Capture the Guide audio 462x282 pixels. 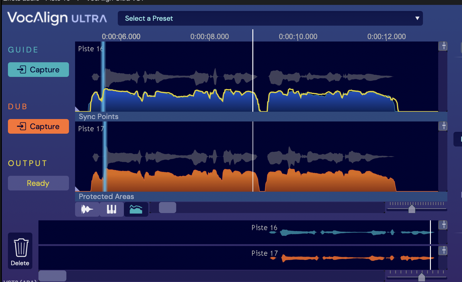pyautogui.click(x=38, y=70)
